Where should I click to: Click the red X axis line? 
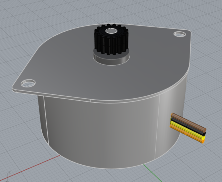30,168
